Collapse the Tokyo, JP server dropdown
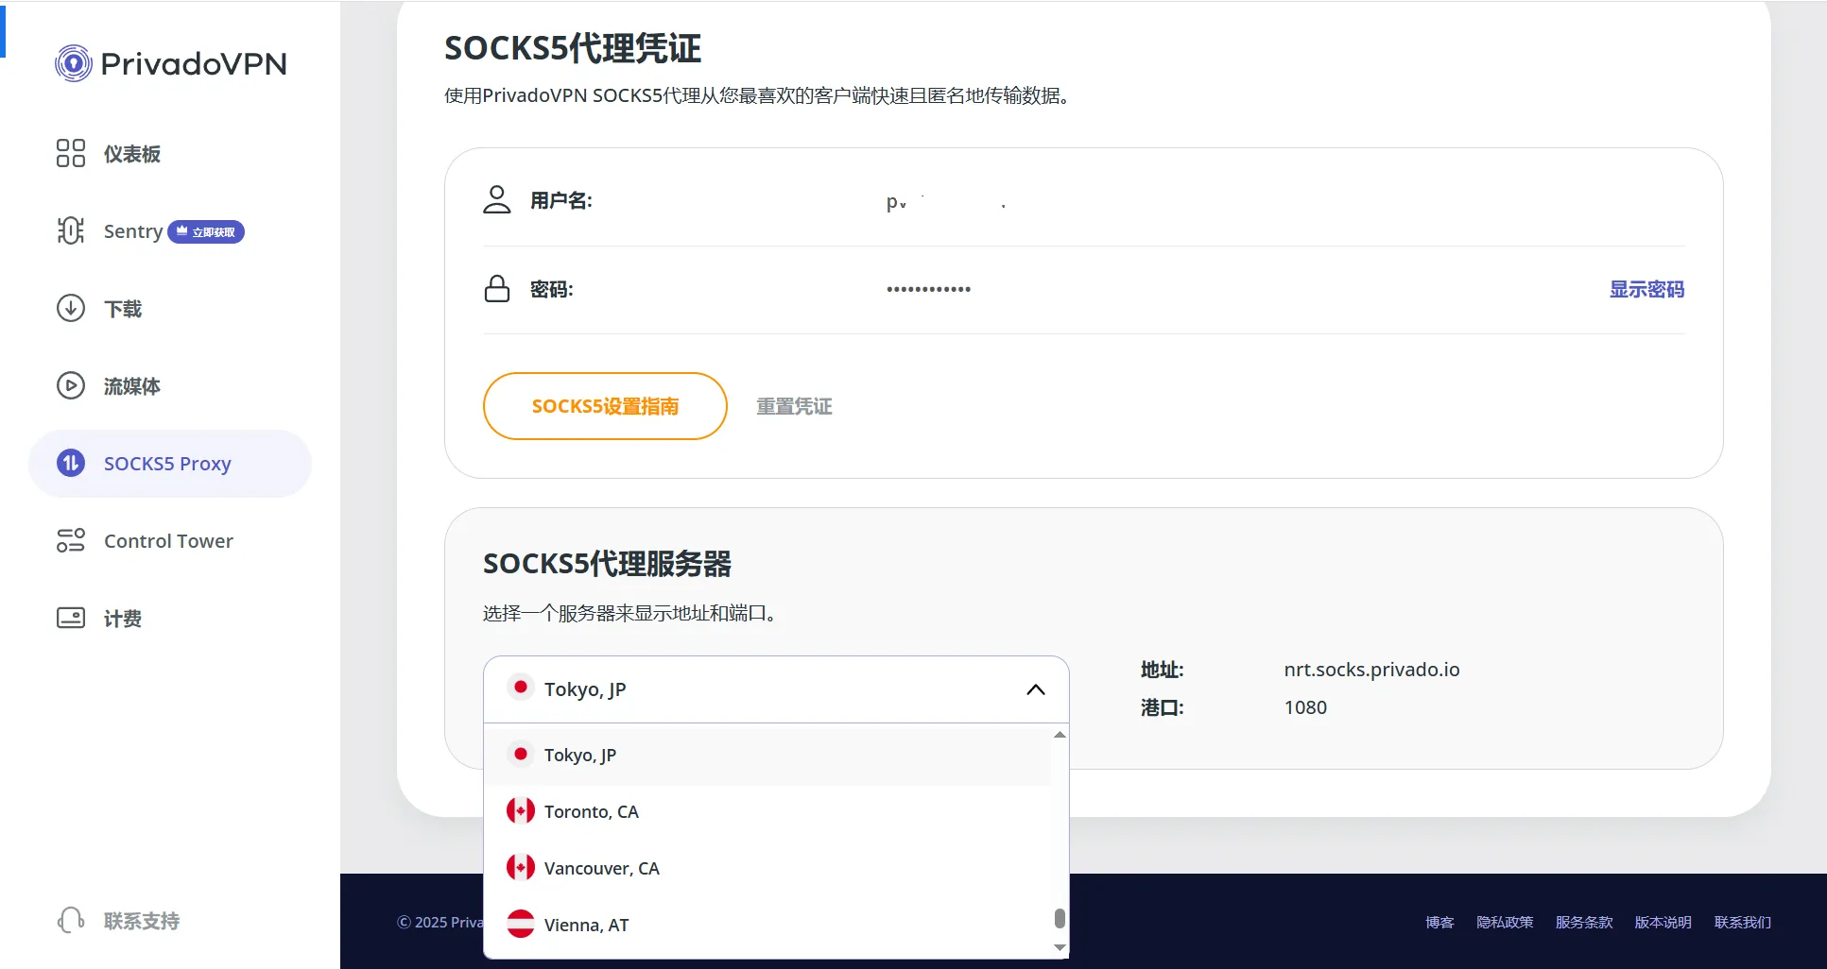Screen dimensions: 1827x969 point(776,689)
